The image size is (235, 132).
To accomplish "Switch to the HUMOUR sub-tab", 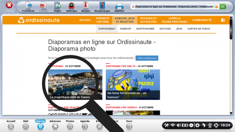I will coord(125,29).
